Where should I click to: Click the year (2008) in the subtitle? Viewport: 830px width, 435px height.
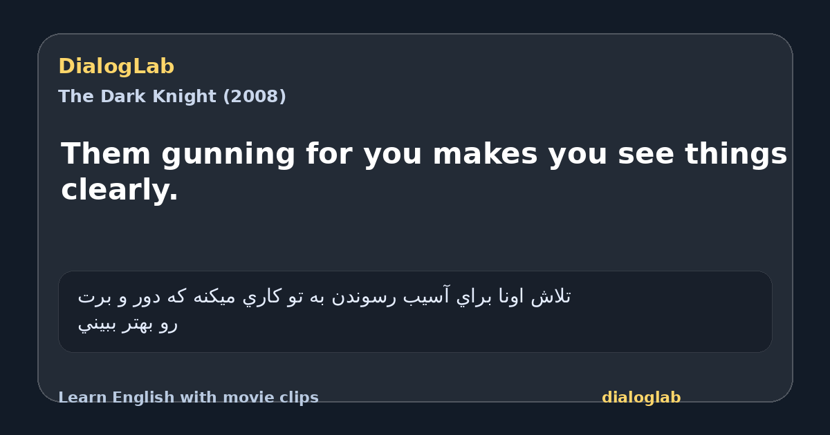coord(254,97)
